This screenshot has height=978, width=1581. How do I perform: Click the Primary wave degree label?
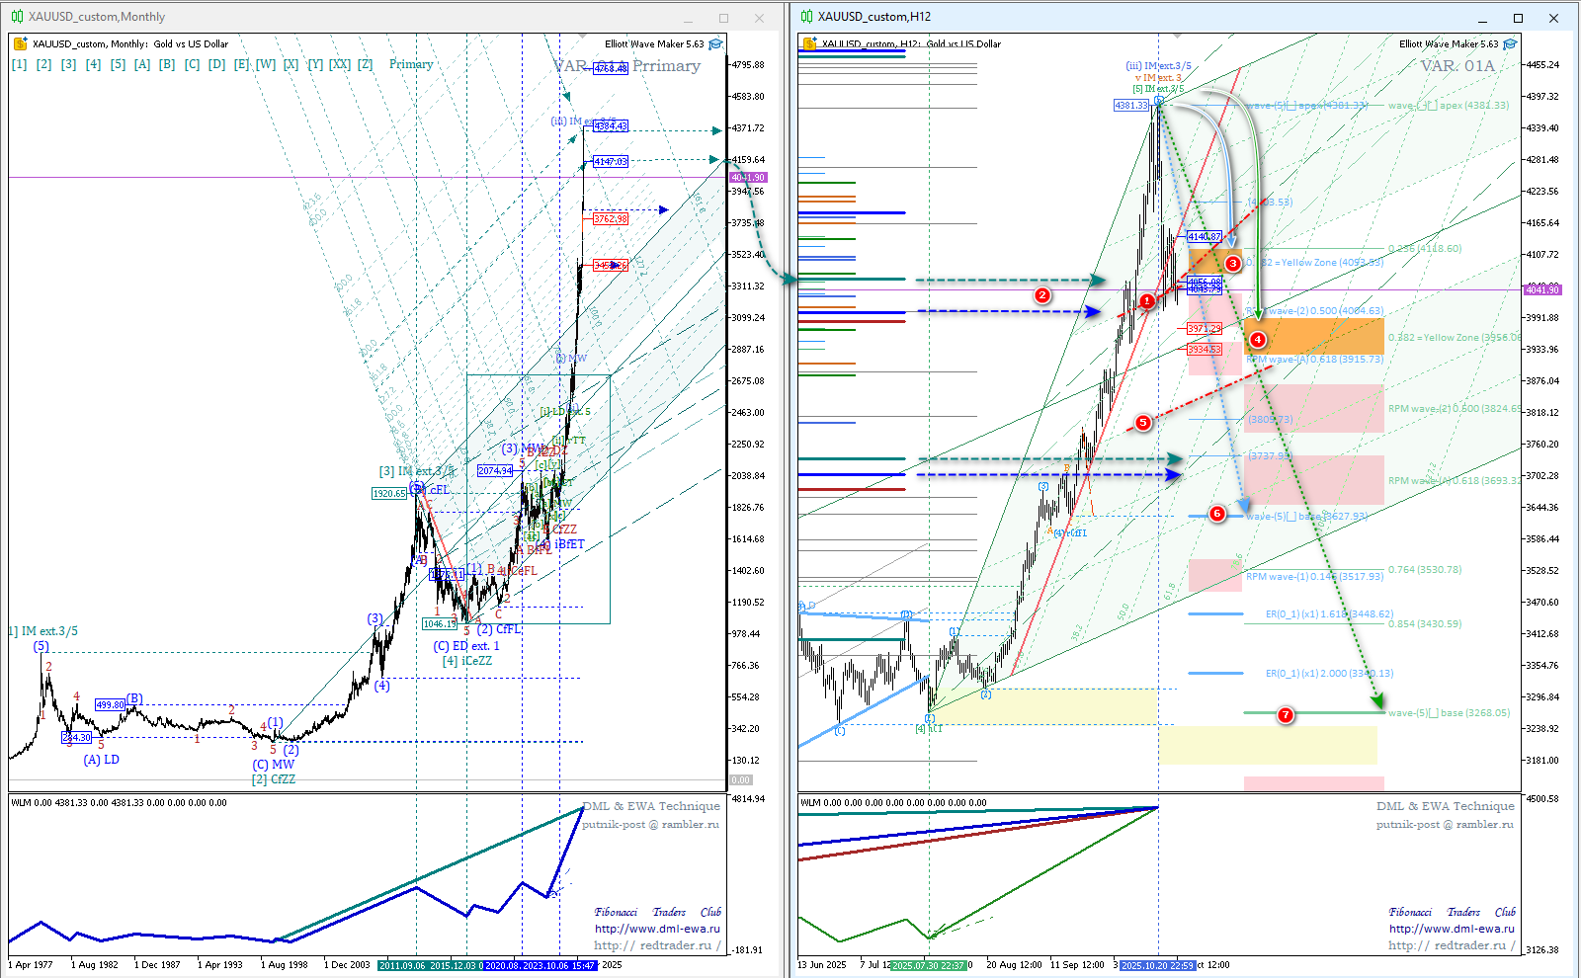click(x=411, y=64)
